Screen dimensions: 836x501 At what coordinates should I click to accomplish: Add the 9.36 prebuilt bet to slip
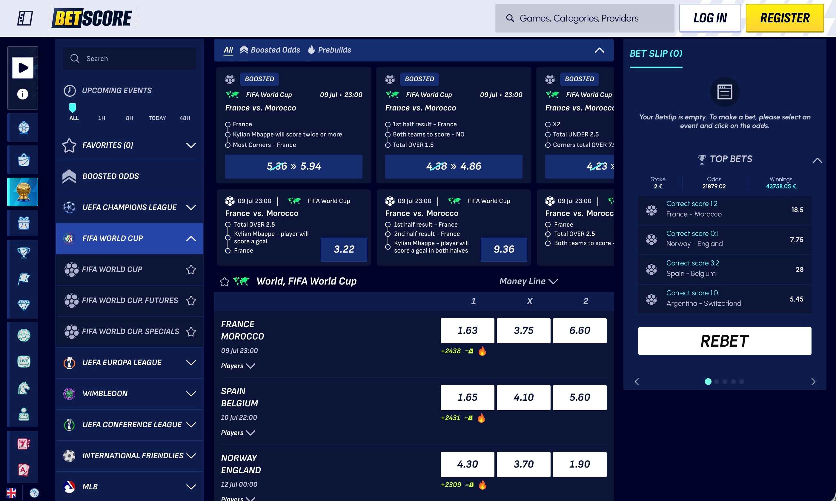pos(504,250)
